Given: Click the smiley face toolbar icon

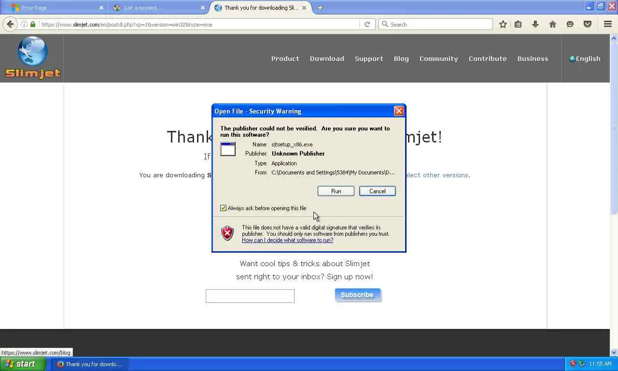Looking at the screenshot, I should click(x=570, y=24).
